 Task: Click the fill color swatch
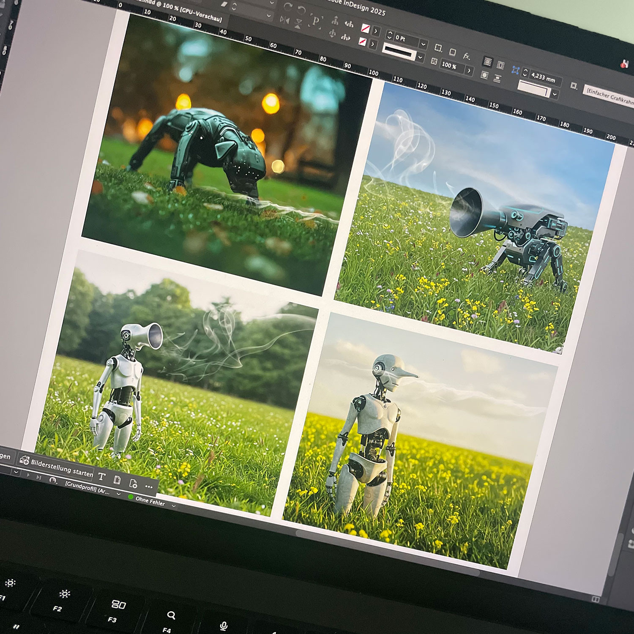click(365, 28)
